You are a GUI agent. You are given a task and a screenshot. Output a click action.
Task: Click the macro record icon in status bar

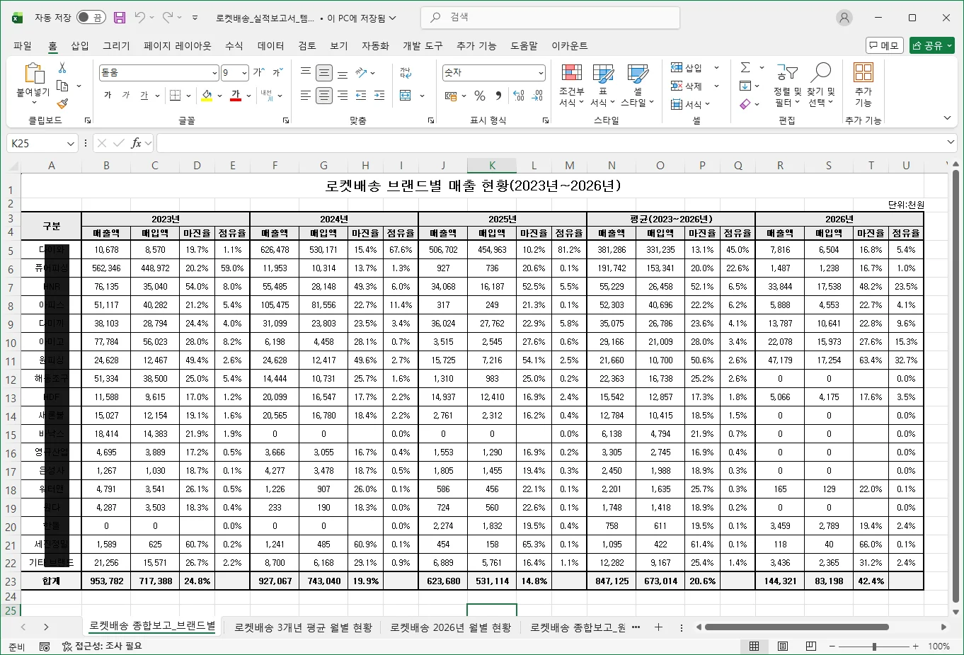point(45,646)
